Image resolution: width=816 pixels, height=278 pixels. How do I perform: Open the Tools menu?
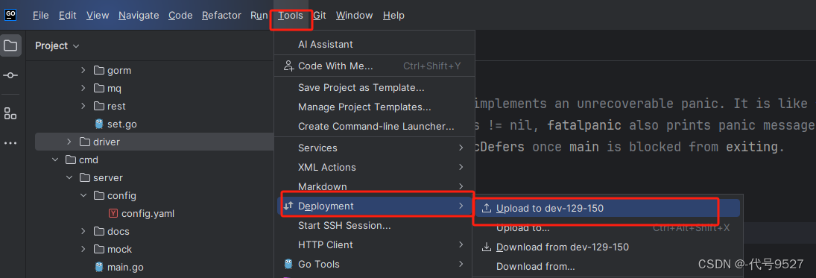pos(291,16)
